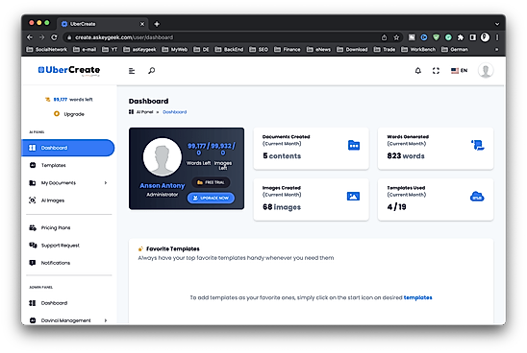
Task: Toggle the fullscreen icon in the header
Action: (x=436, y=70)
